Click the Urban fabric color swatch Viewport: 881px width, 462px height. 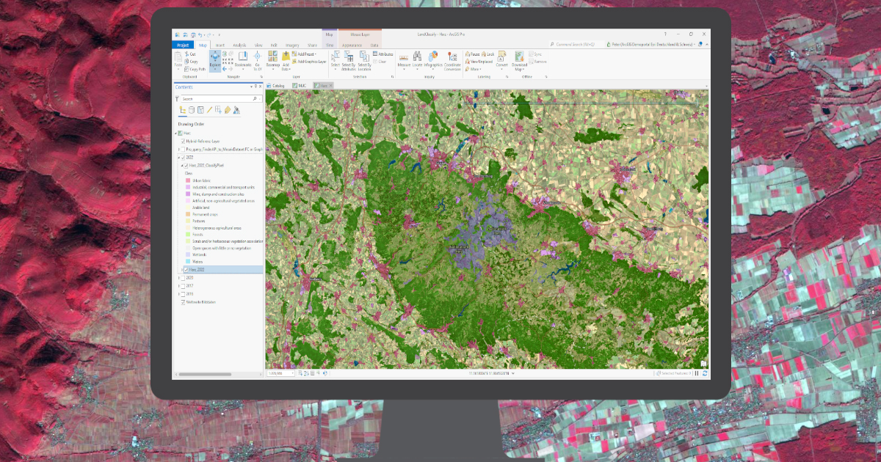tap(188, 182)
